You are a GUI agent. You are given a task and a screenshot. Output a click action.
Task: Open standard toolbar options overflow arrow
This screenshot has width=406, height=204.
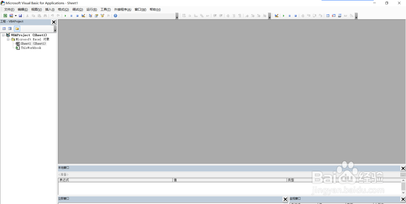click(x=177, y=16)
